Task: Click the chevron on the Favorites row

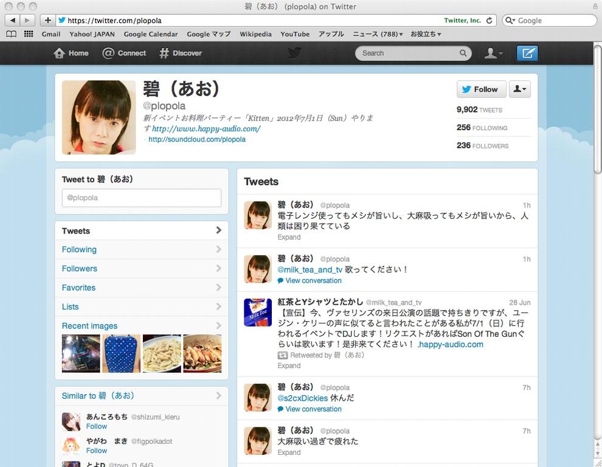Action: pyautogui.click(x=218, y=287)
